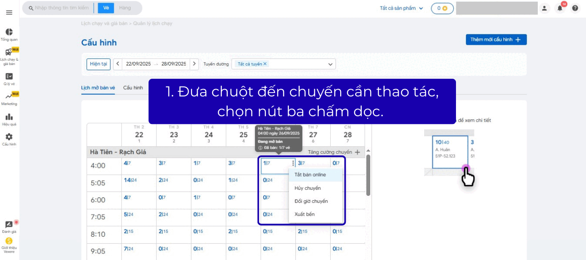Remove the Tất cả tuyến filter tag
The image size is (586, 260).
tap(265, 64)
